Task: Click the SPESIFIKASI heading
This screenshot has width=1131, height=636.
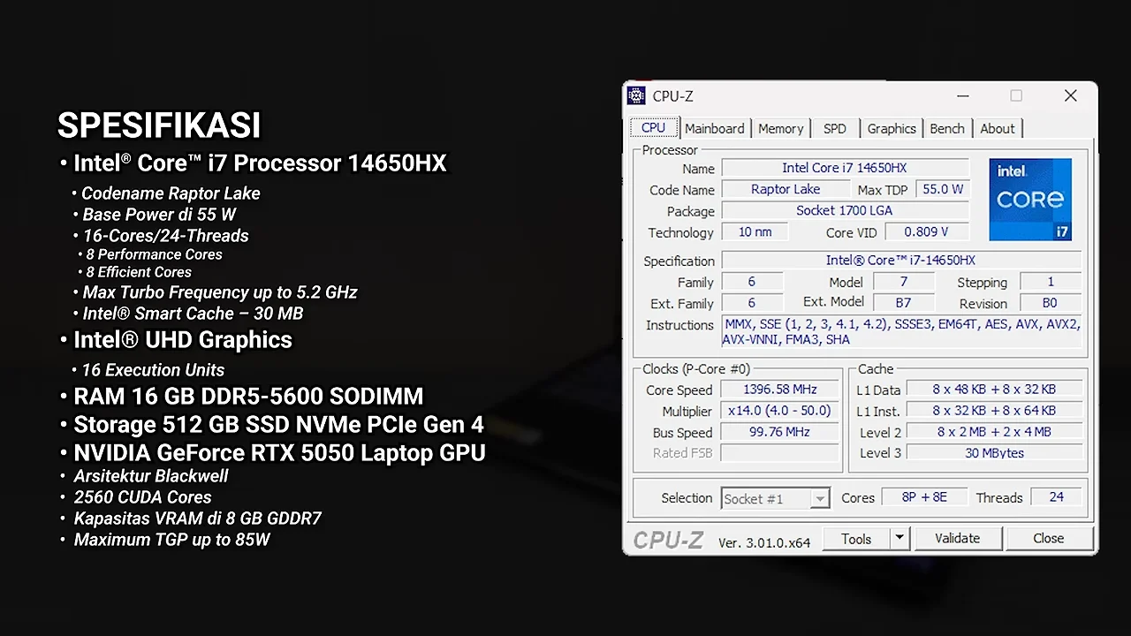Action: coord(159,126)
